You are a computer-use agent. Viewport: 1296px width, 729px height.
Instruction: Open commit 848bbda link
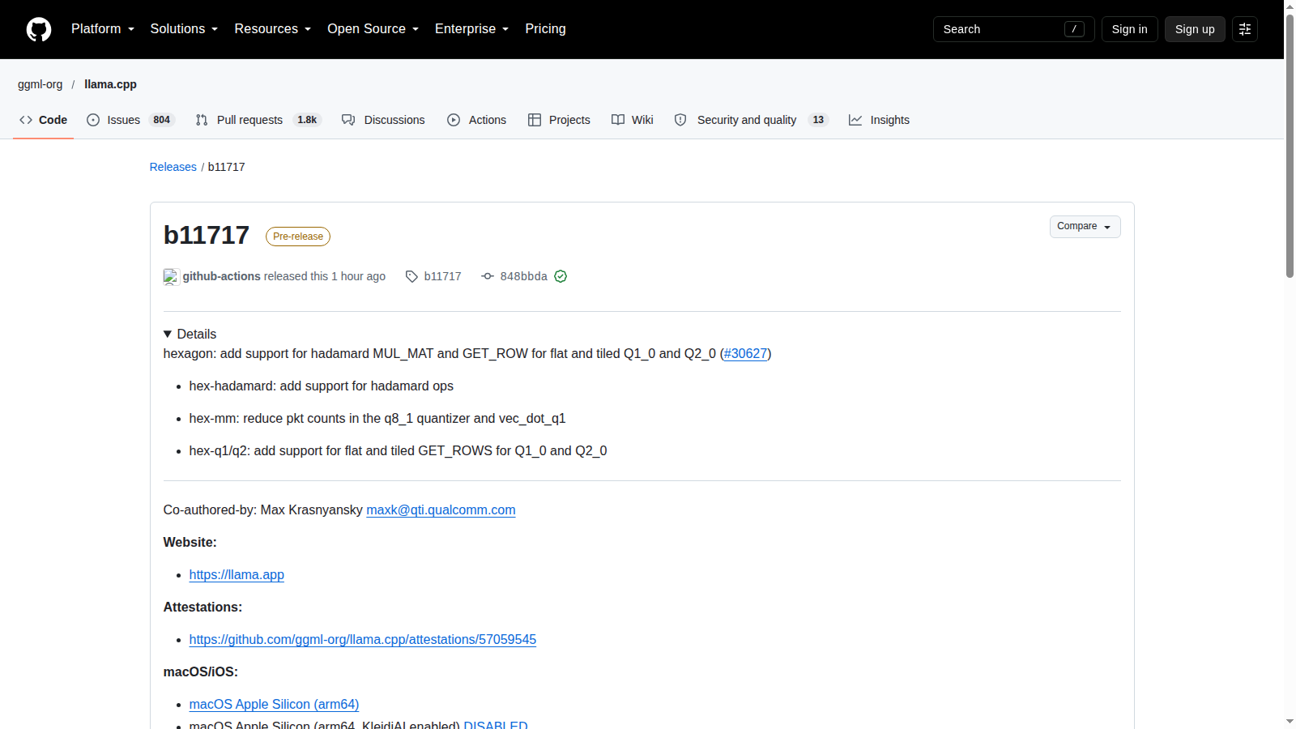[523, 276]
